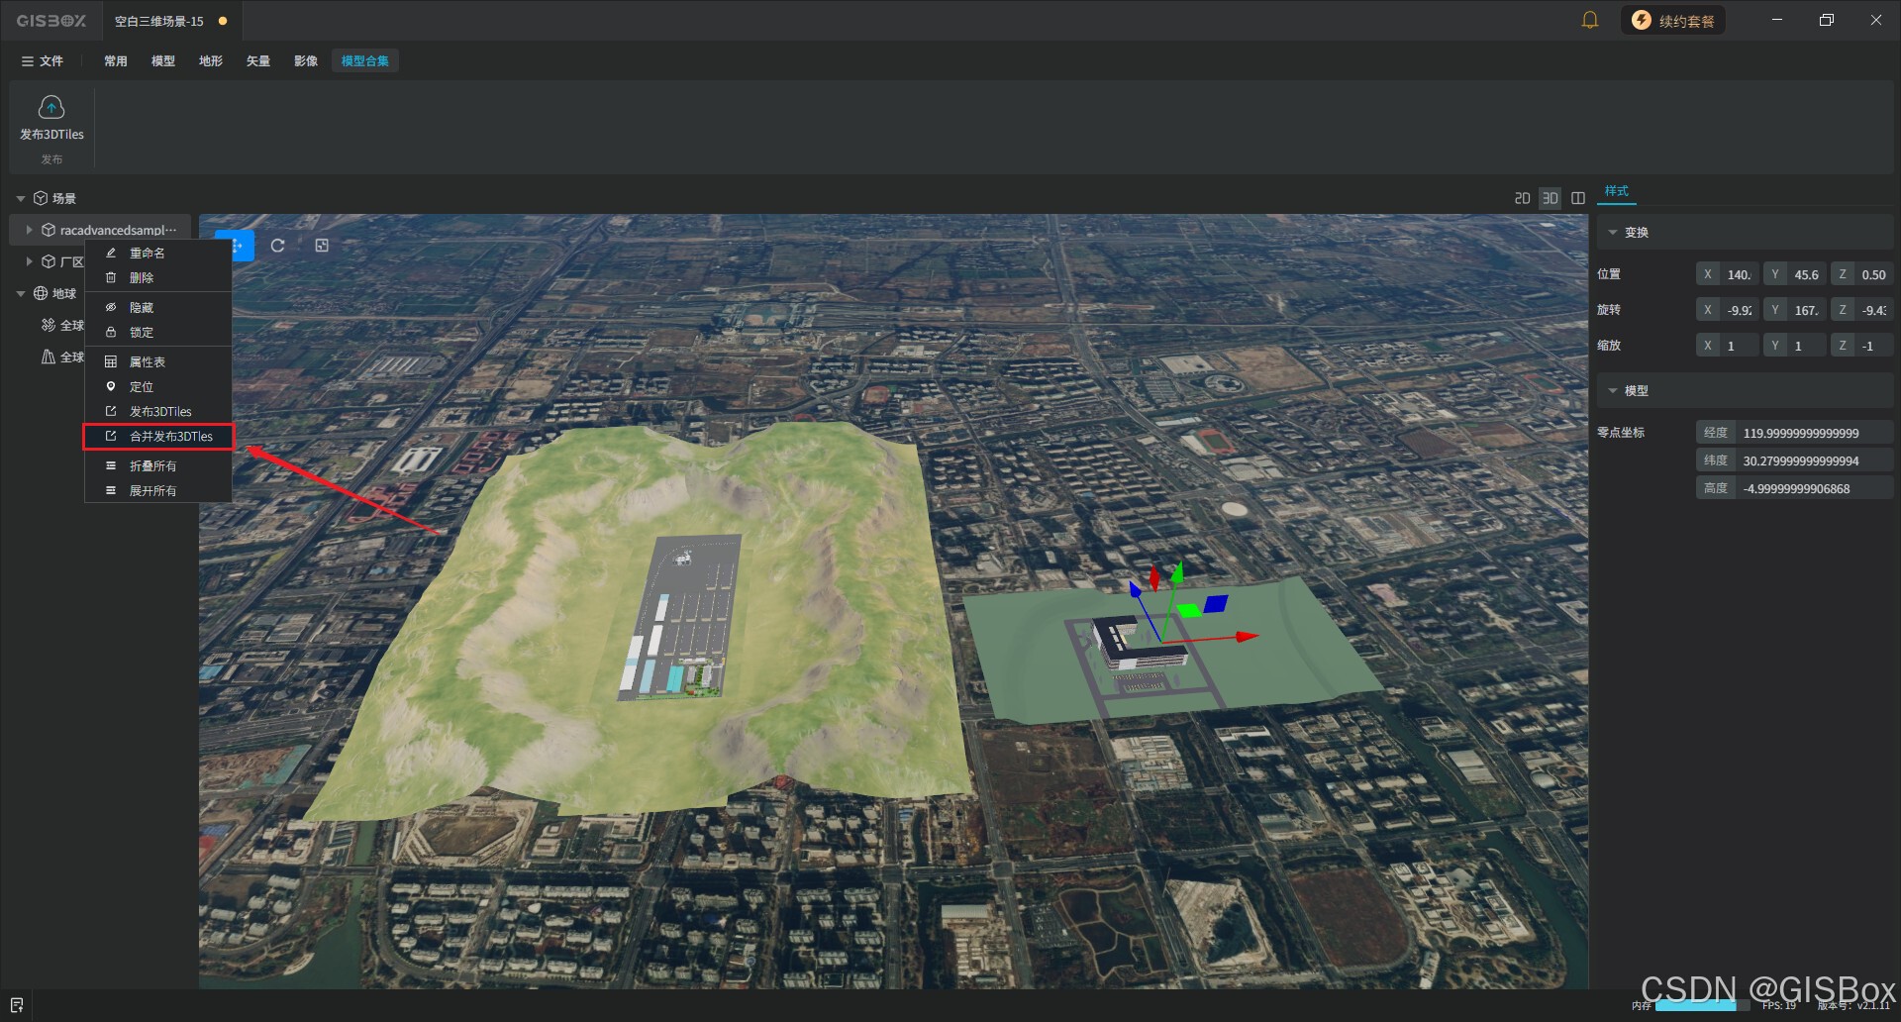Viewport: 1901px width, 1022px height.
Task: Click the 旋转 Y input field
Action: click(1795, 310)
